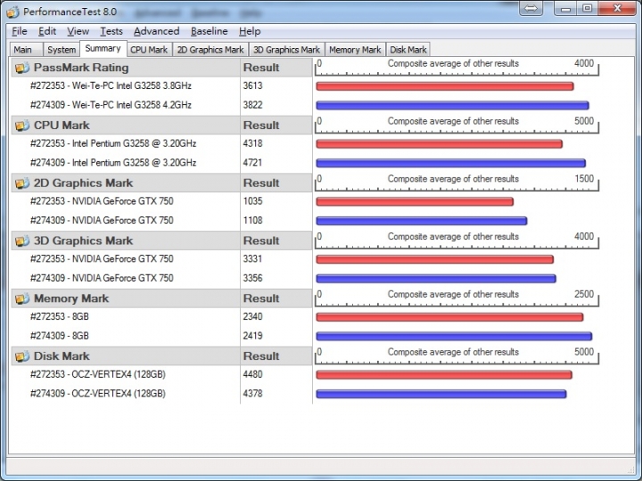Select '#272353 - Intel Pentium G3258 @ 3.20GHz'
The width and height of the screenshot is (642, 481).
113,143
